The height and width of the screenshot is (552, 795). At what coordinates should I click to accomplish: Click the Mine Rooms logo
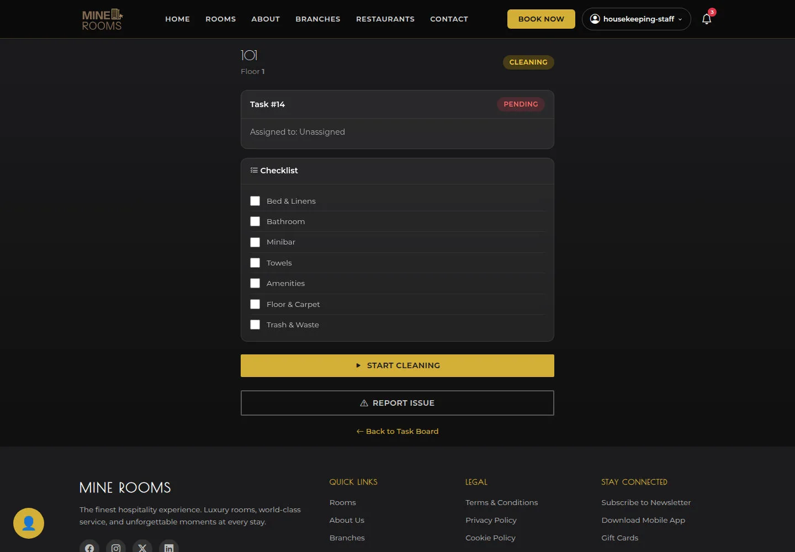point(102,19)
